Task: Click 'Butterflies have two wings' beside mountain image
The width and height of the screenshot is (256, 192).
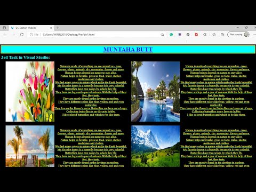Action: [x=216, y=153]
